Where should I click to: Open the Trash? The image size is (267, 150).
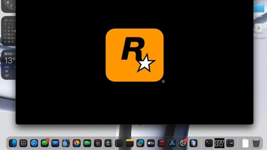pyautogui.click(x=256, y=143)
